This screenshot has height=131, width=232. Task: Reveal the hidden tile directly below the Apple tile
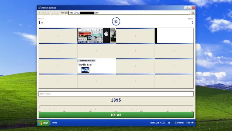[97, 51]
